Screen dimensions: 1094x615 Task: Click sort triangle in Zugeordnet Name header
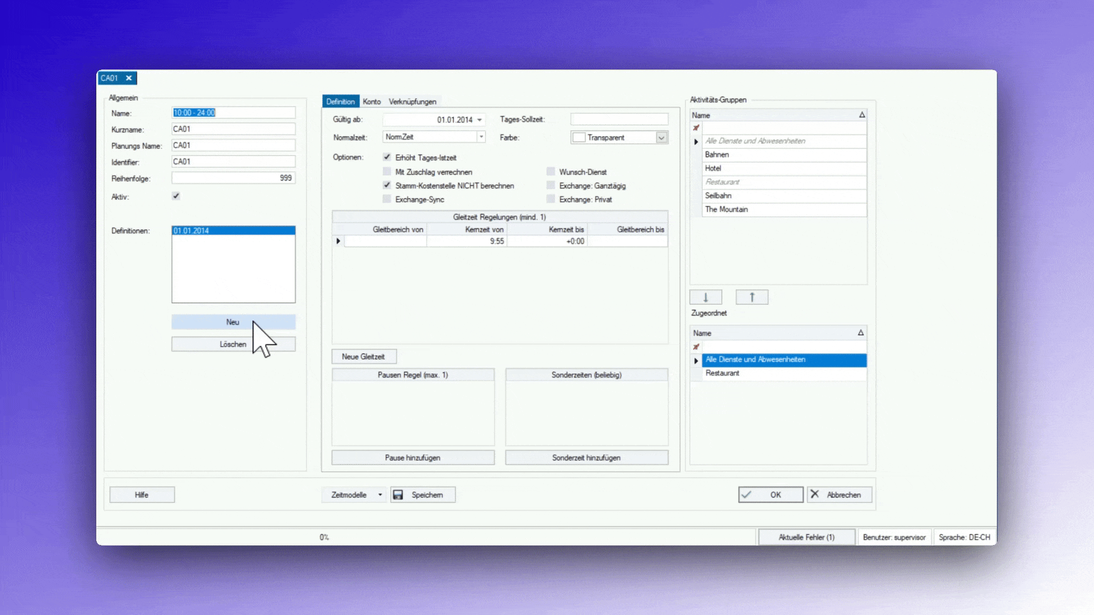(860, 333)
